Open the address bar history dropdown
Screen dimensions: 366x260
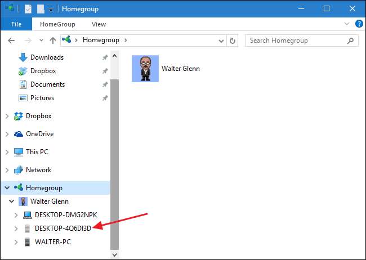(221, 41)
